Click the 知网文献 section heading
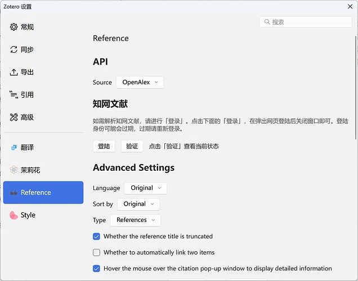358x281 pixels. tap(110, 104)
